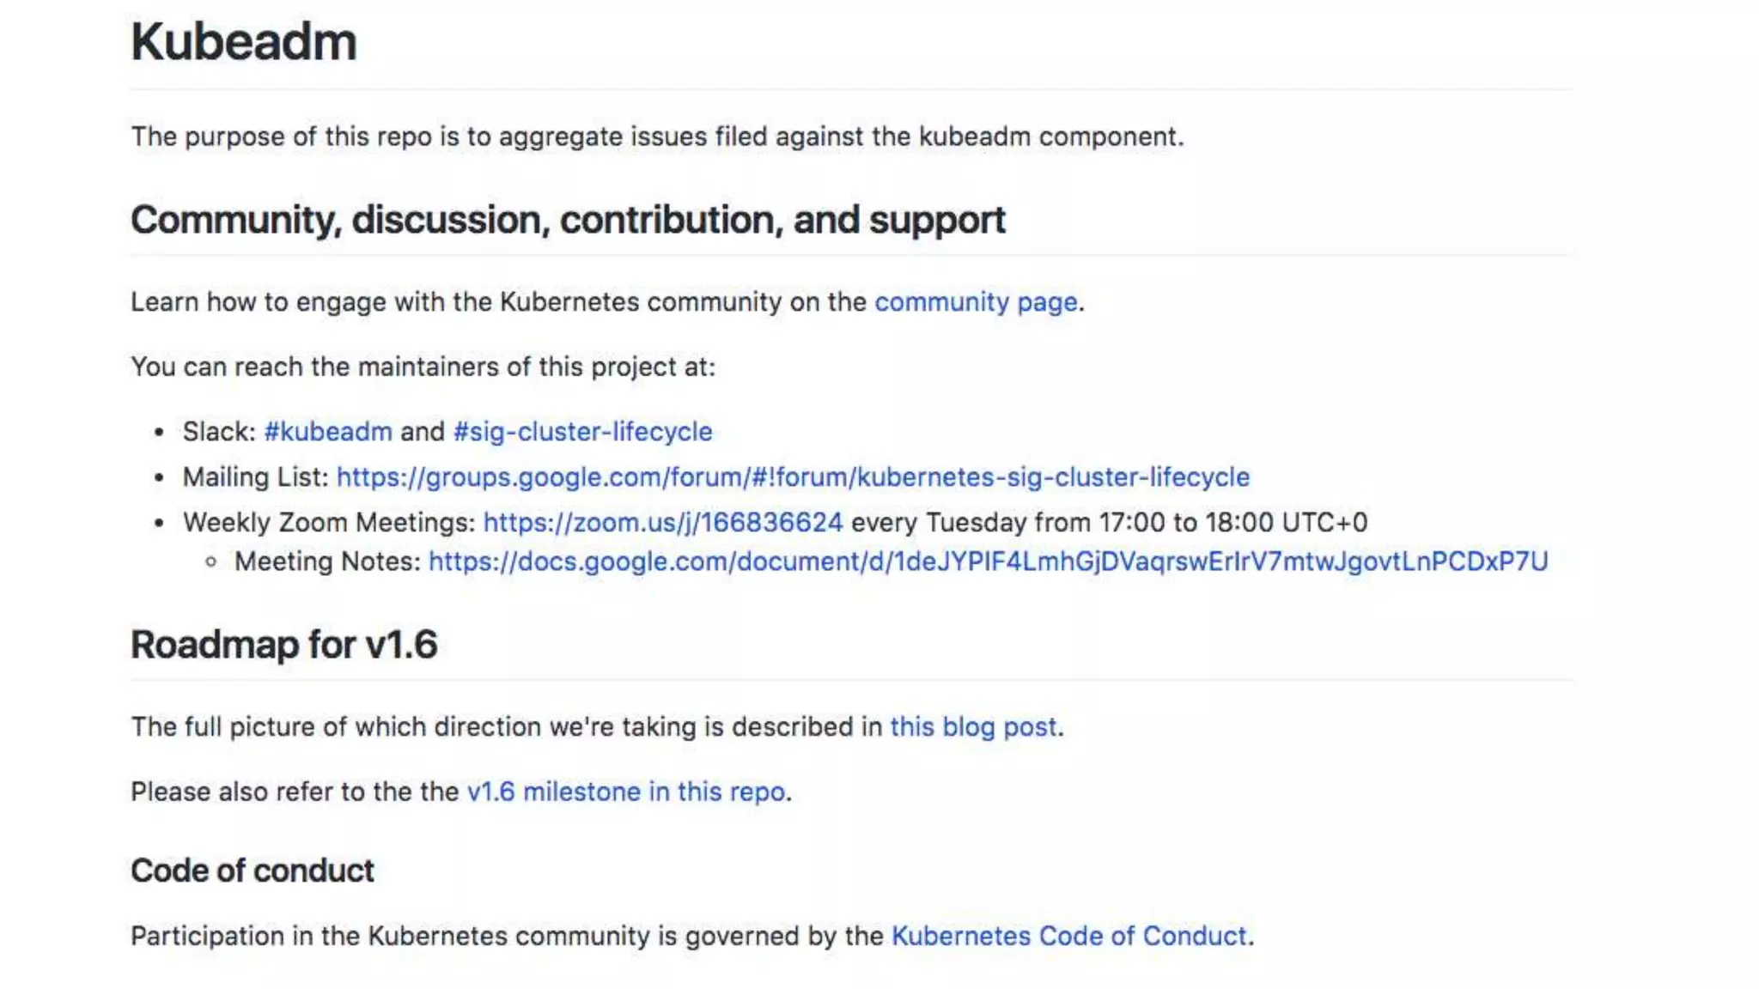Click the repo purpose description paragraph
The image size is (1759, 989).
[657, 137]
